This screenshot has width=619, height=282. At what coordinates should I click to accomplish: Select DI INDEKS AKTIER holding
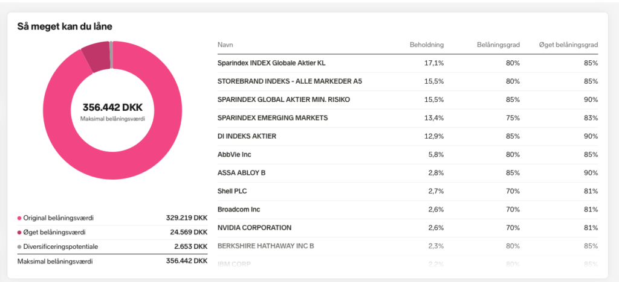247,136
